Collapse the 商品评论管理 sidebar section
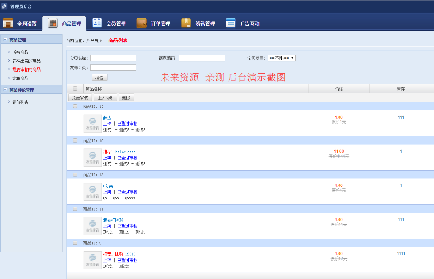The width and height of the screenshot is (434, 279). tap(5, 90)
